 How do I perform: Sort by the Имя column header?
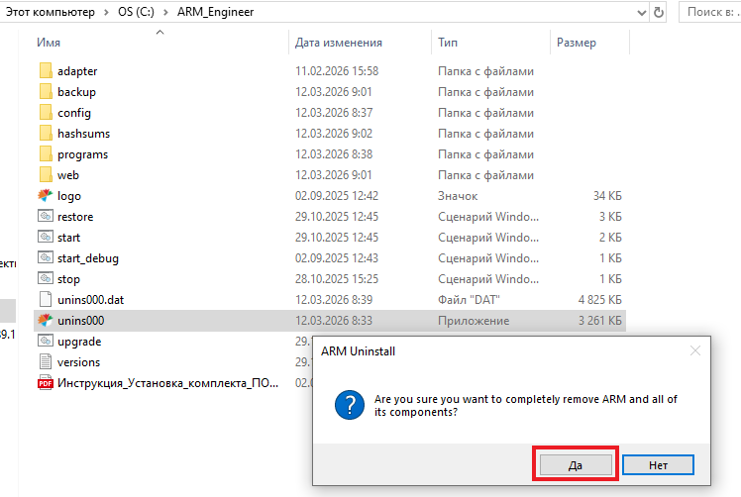(50, 44)
